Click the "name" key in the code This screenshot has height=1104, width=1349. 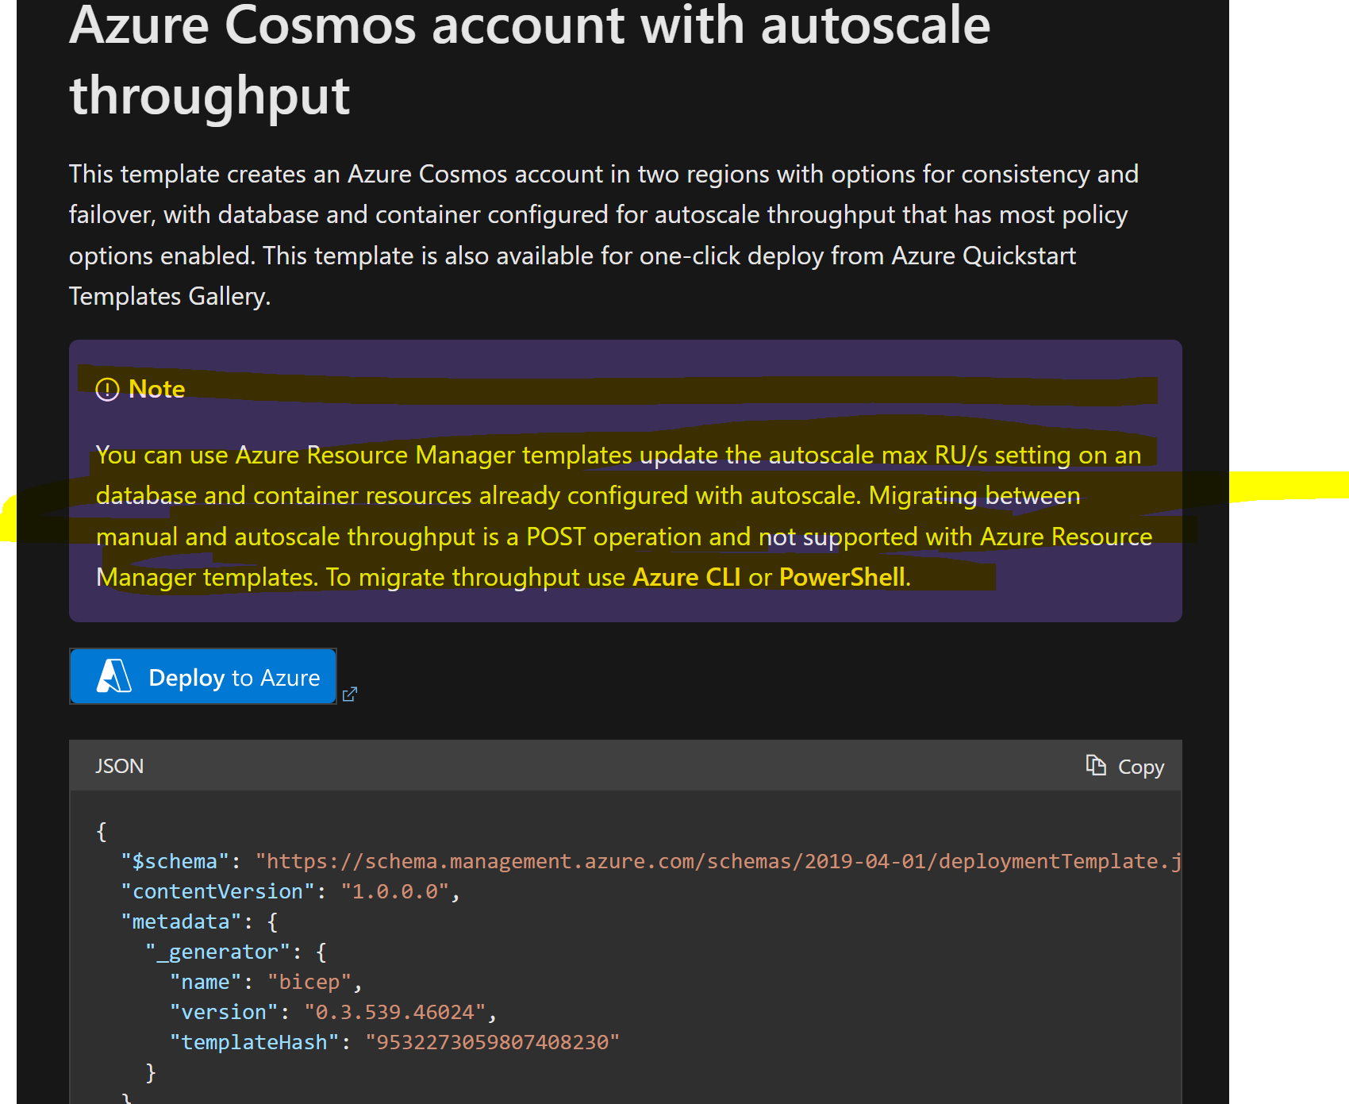pyautogui.click(x=206, y=982)
